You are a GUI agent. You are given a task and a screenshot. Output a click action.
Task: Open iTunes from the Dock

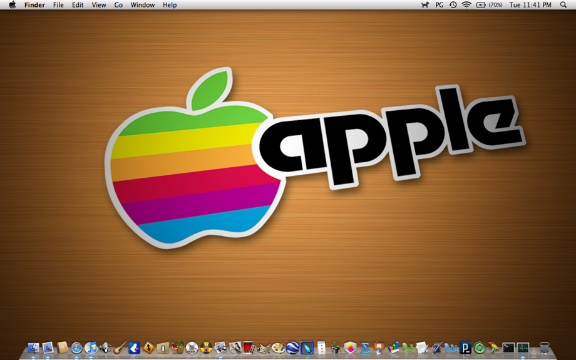[x=91, y=347]
